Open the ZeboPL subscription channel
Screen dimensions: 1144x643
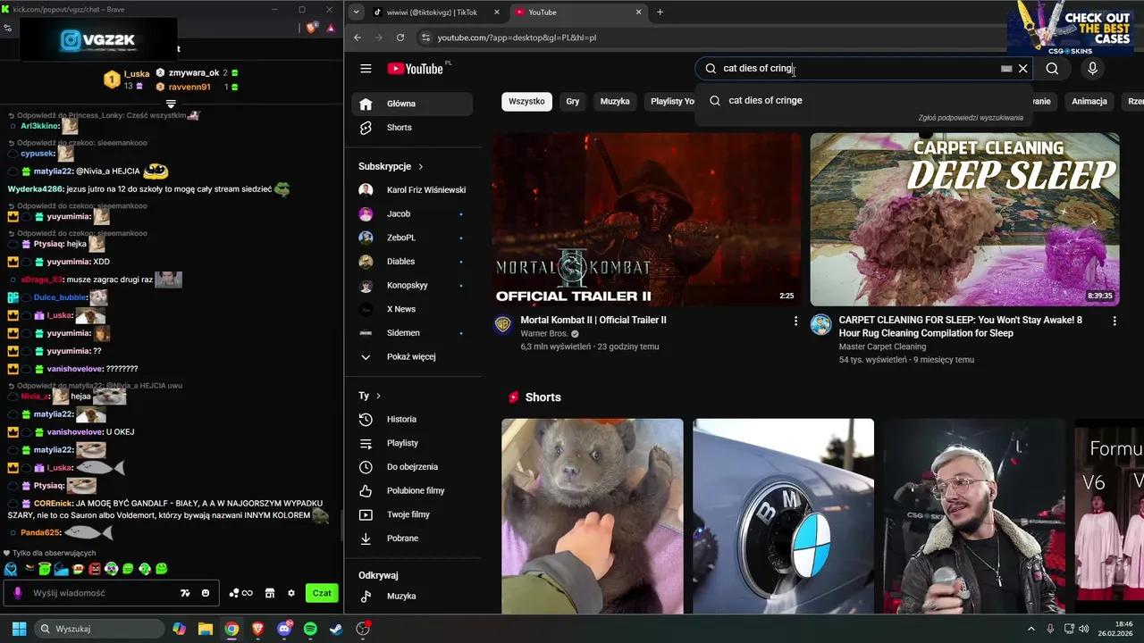[x=412, y=238]
